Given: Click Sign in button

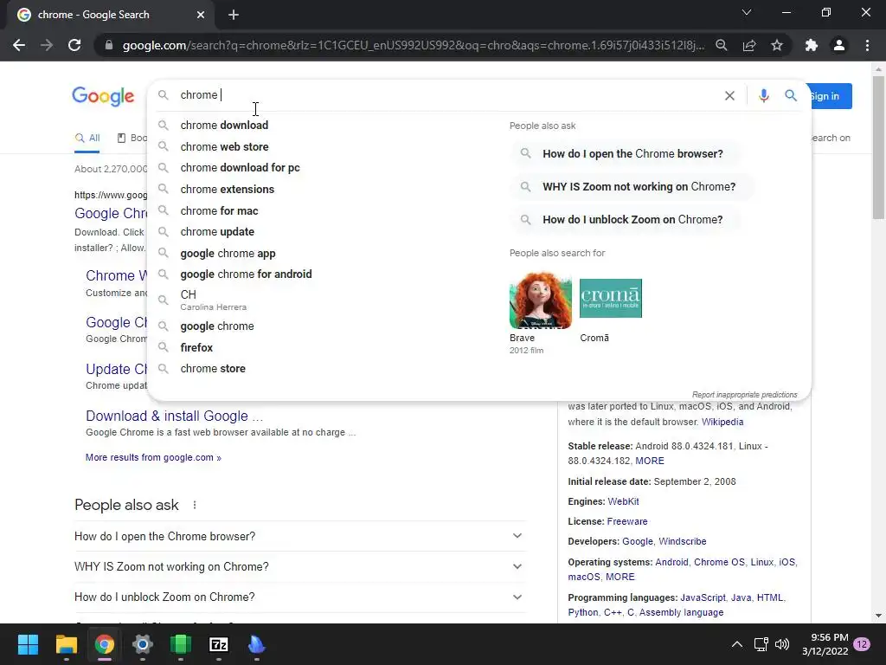Looking at the screenshot, I should coord(830,96).
